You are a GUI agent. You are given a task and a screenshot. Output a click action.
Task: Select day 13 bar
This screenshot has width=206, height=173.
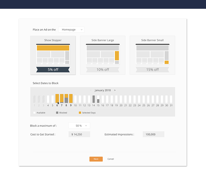pos(89,99)
